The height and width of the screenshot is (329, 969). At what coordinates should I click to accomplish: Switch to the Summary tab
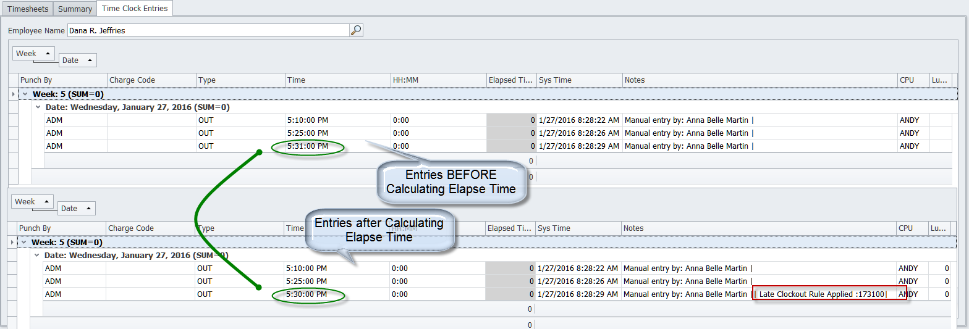(x=75, y=9)
